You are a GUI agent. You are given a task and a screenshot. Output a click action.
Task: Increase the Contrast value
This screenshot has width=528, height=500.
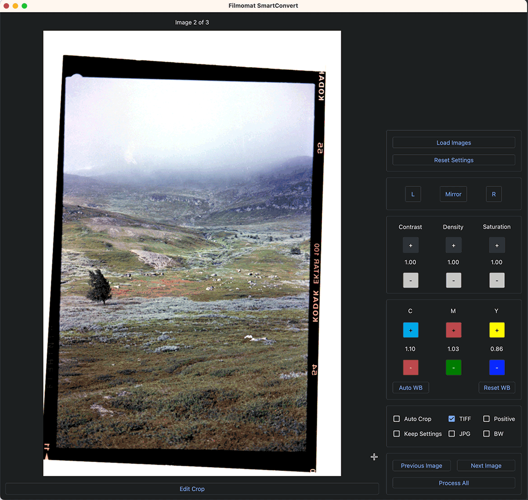coord(410,245)
